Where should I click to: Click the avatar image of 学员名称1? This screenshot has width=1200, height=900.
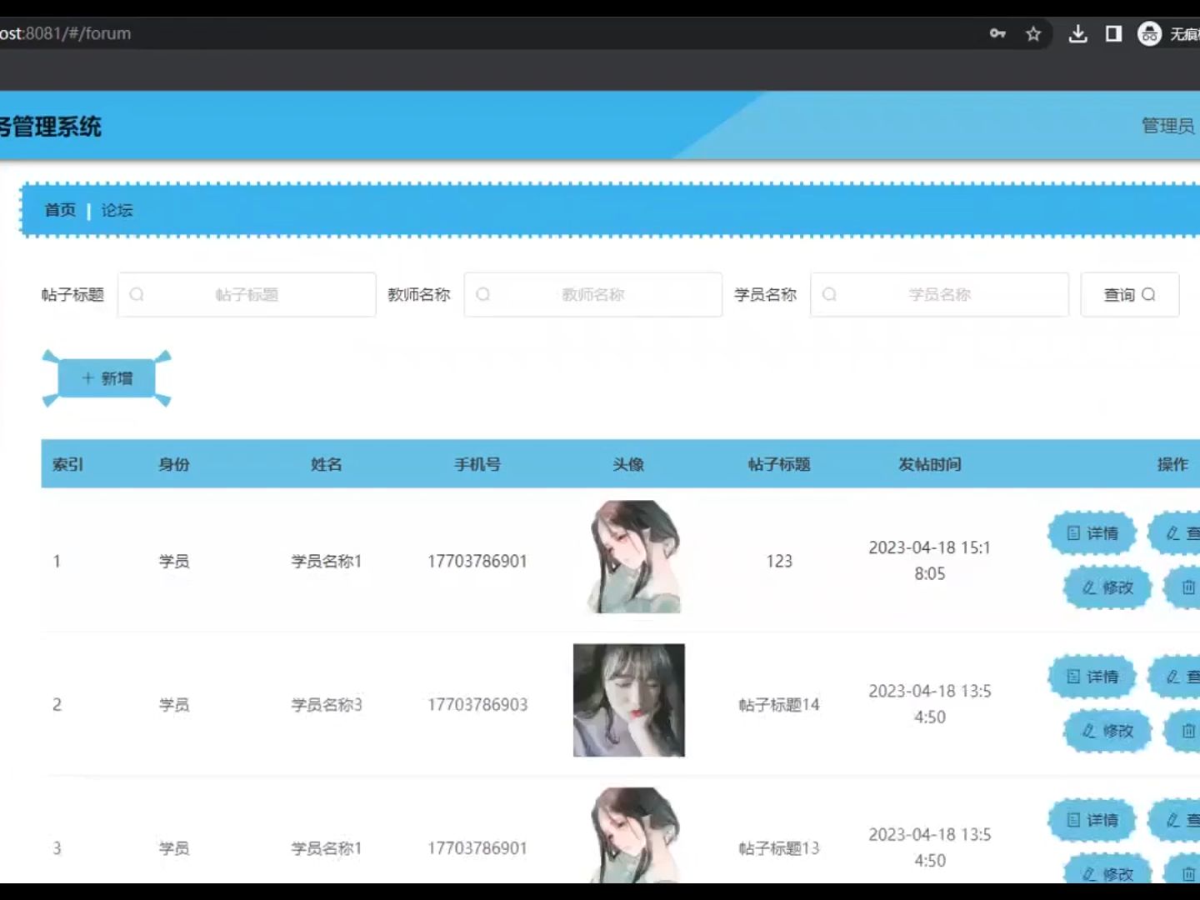coord(628,555)
